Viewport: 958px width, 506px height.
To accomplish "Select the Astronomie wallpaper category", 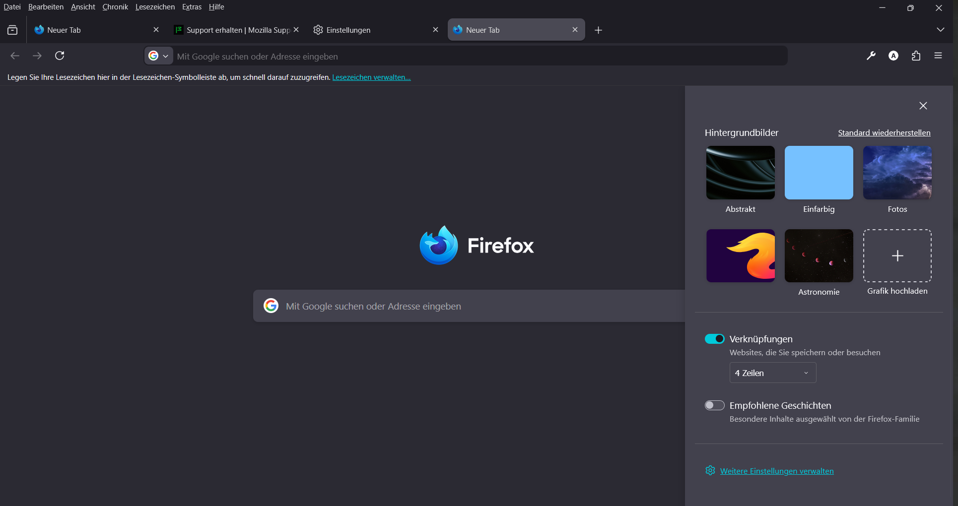I will (x=819, y=255).
